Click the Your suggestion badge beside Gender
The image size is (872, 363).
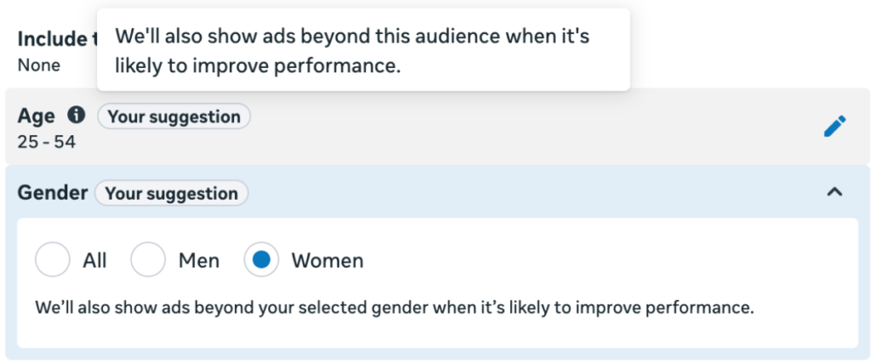pyautogui.click(x=171, y=193)
